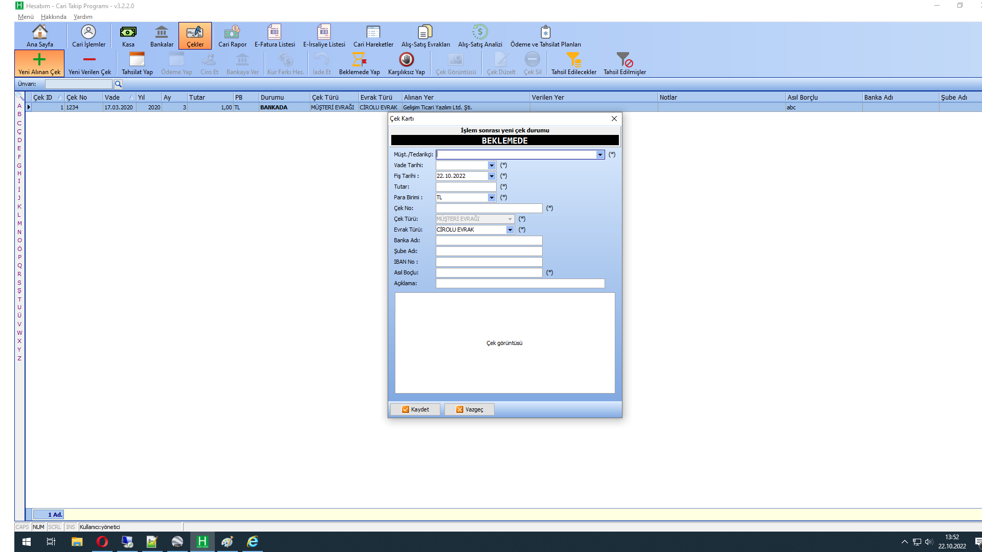Open Windows Start menu
This screenshot has width=982, height=552.
pos(27,542)
